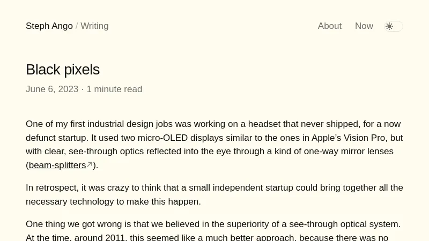Open the Now page
This screenshot has width=429, height=241.
click(364, 26)
